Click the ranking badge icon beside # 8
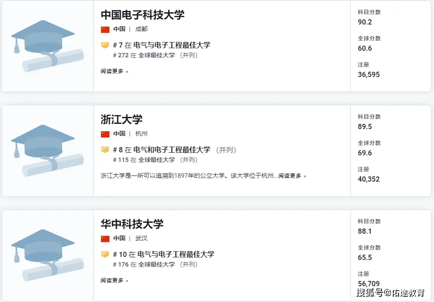This screenshot has height=302, width=434. pos(105,150)
